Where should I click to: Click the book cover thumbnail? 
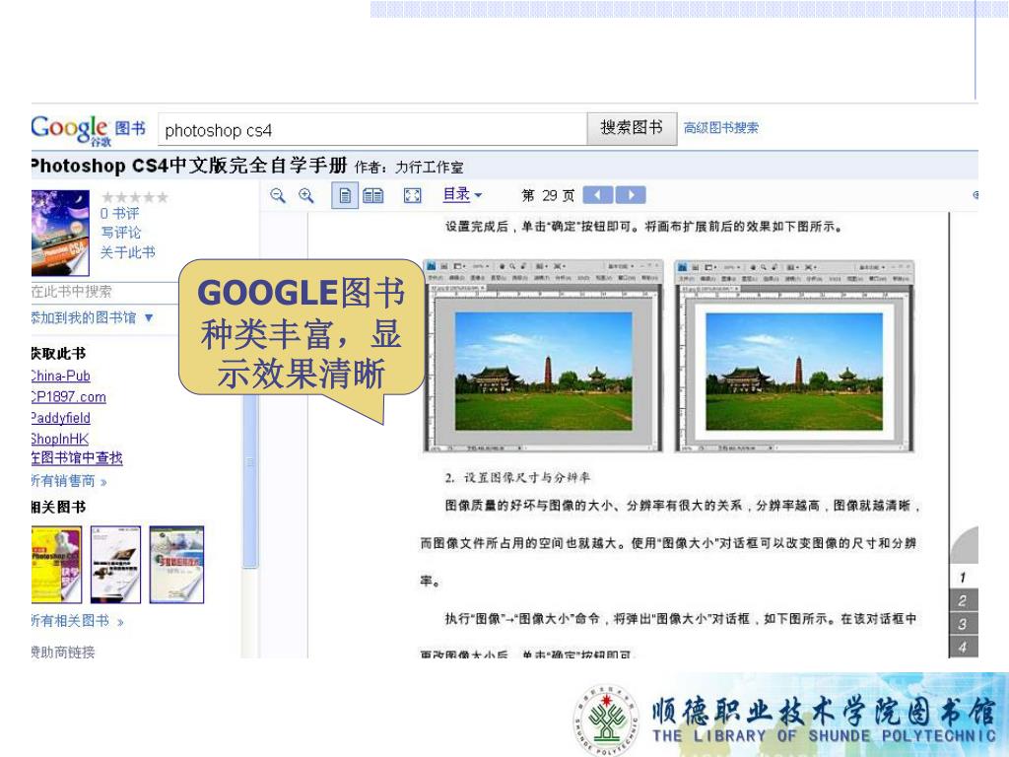pyautogui.click(x=60, y=233)
